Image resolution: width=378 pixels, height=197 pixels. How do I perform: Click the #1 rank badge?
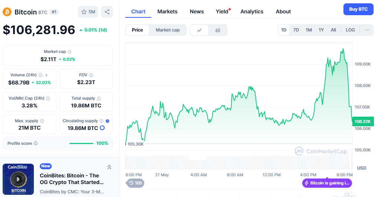tap(54, 12)
